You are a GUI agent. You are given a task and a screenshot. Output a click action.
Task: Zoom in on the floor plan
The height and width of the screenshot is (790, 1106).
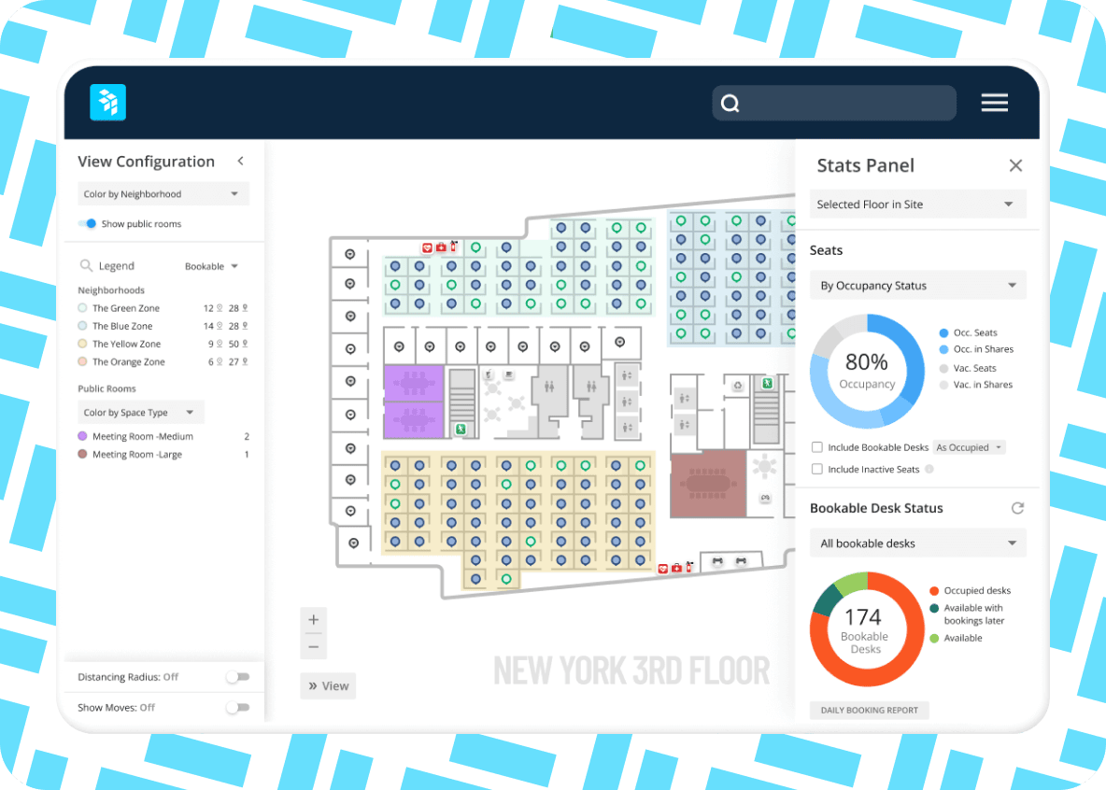click(x=313, y=620)
